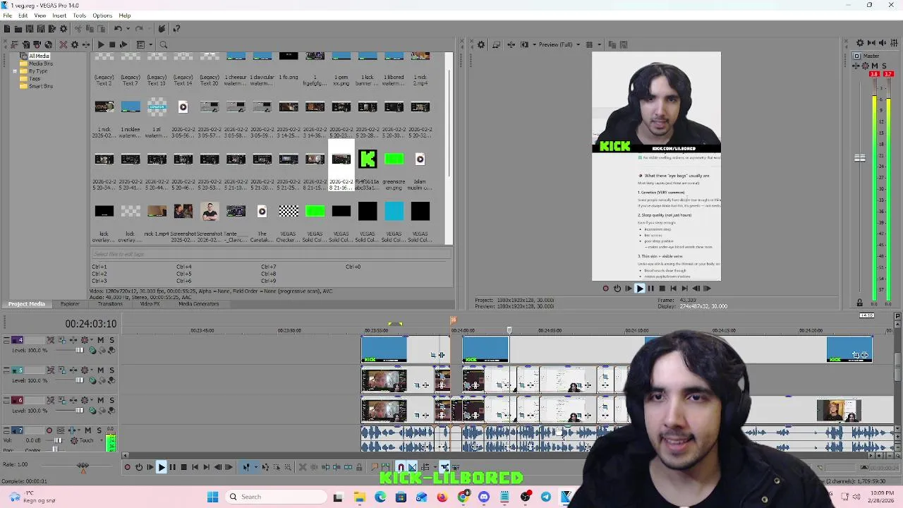This screenshot has height=508, width=903.
Task: Save the project with the Save icon
Action: [30, 29]
